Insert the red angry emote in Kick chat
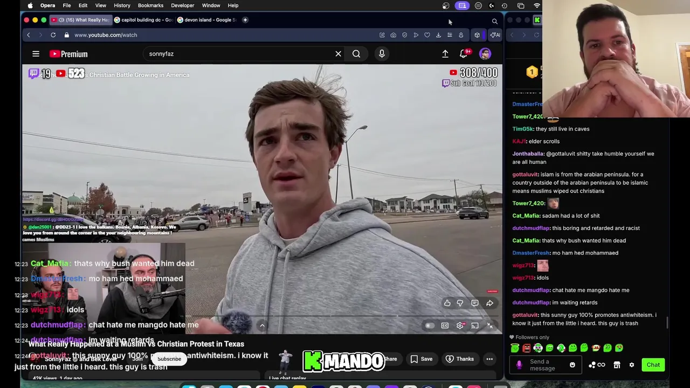690x388 pixels. (x=526, y=348)
